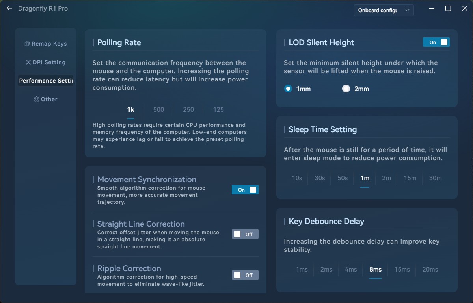This screenshot has height=303, width=473.
Task: Click the Key Debounce Delay heading
Action: click(326, 221)
